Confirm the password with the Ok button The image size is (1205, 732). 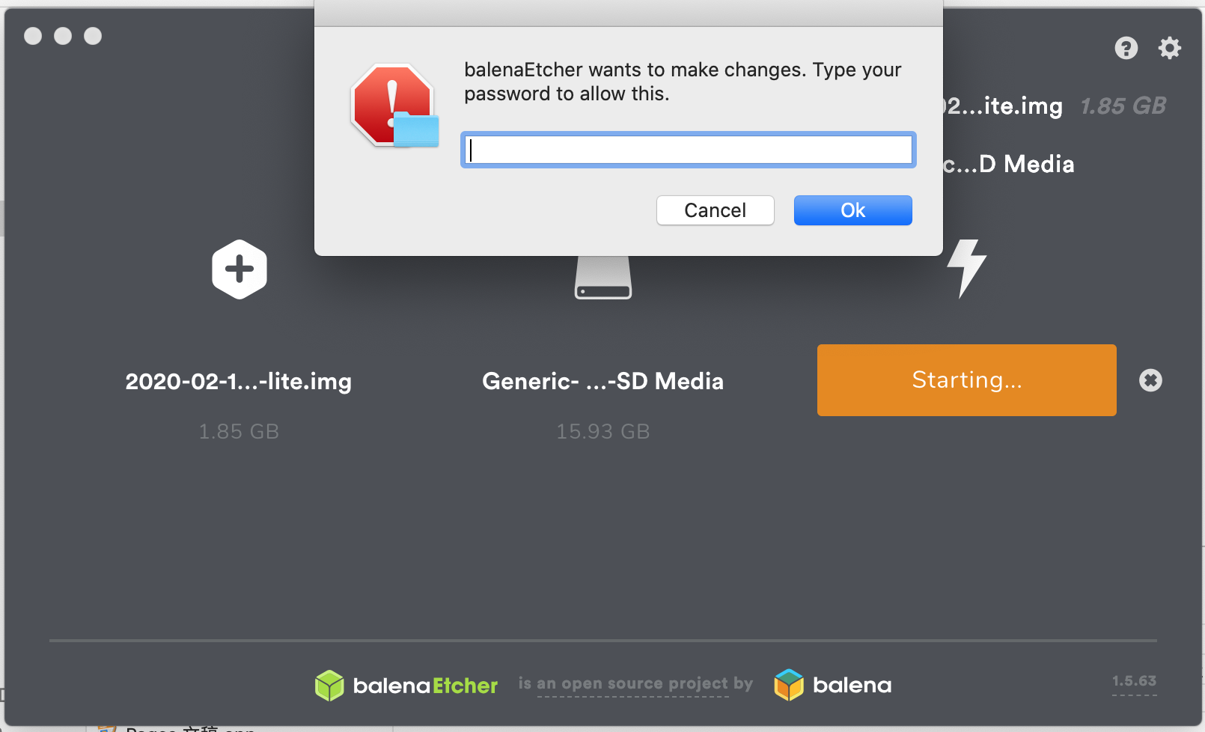(852, 210)
